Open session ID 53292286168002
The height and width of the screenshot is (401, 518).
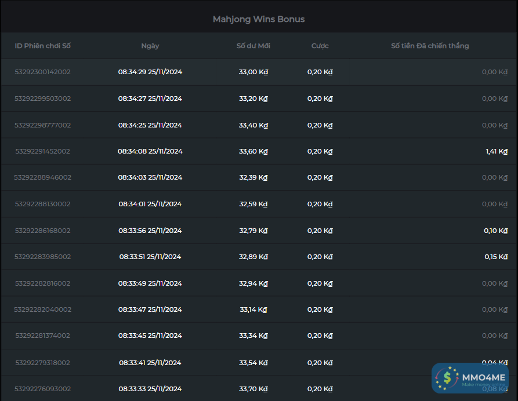pyautogui.click(x=43, y=231)
